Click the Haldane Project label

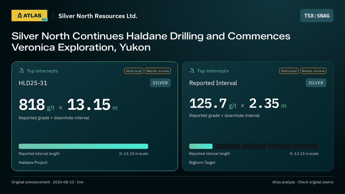pyautogui.click(x=33, y=162)
